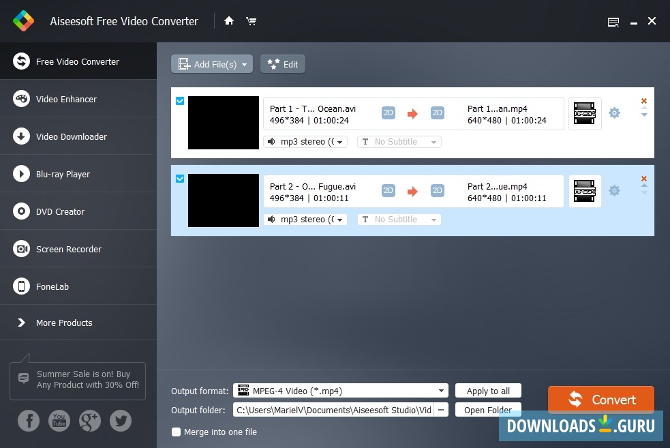Uncheck the Part 2 Fugue.avi file checkbox
This screenshot has height=448, width=670.
180,179
